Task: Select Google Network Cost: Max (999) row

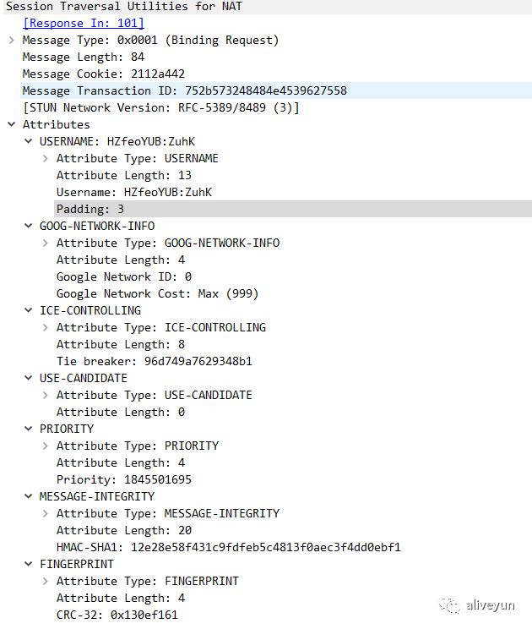Action: point(157,293)
